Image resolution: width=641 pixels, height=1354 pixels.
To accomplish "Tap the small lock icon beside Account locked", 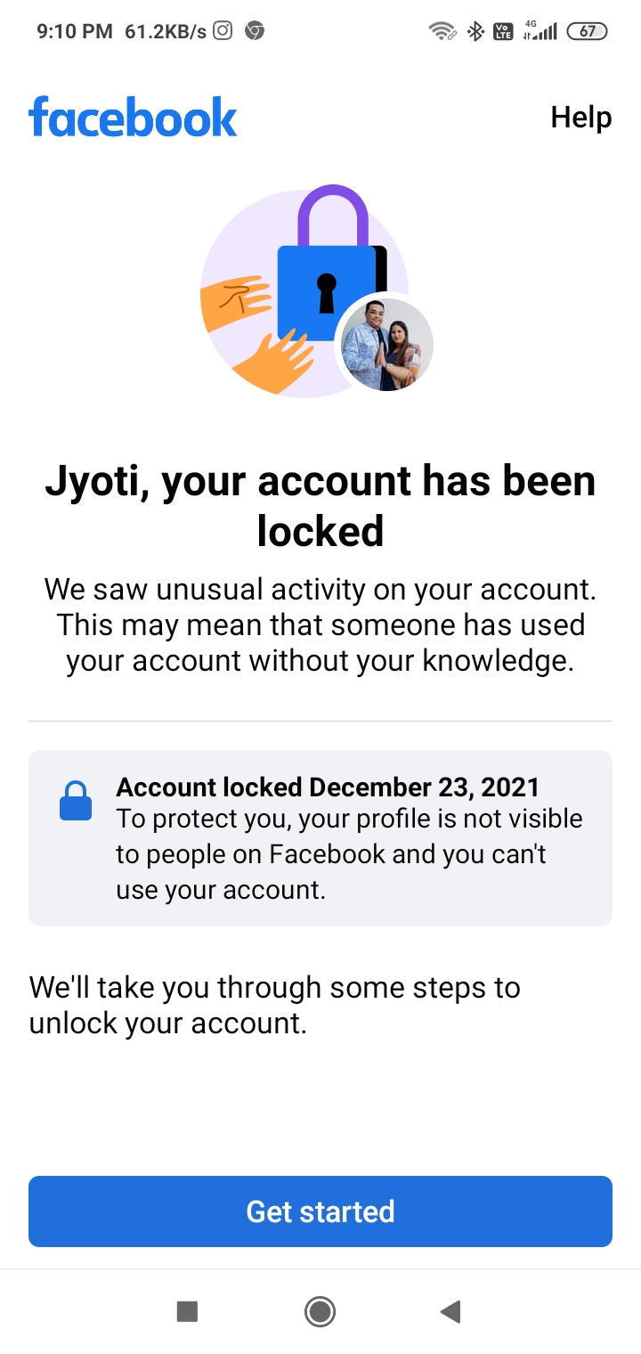I will coord(76,800).
